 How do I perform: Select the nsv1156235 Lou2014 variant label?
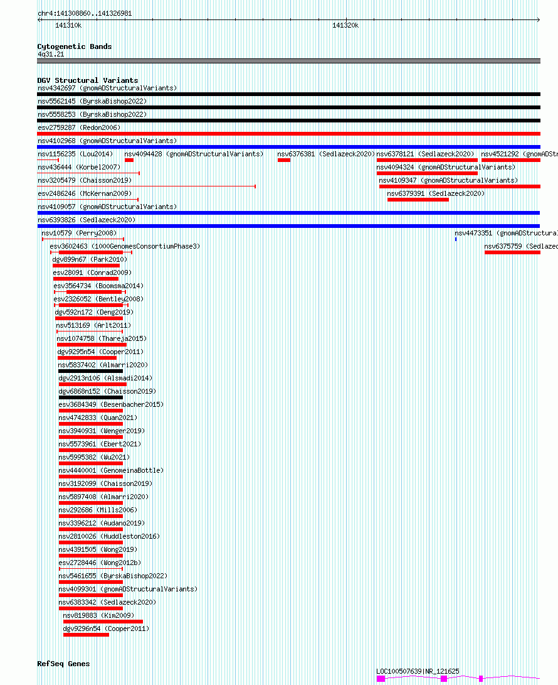75,154
